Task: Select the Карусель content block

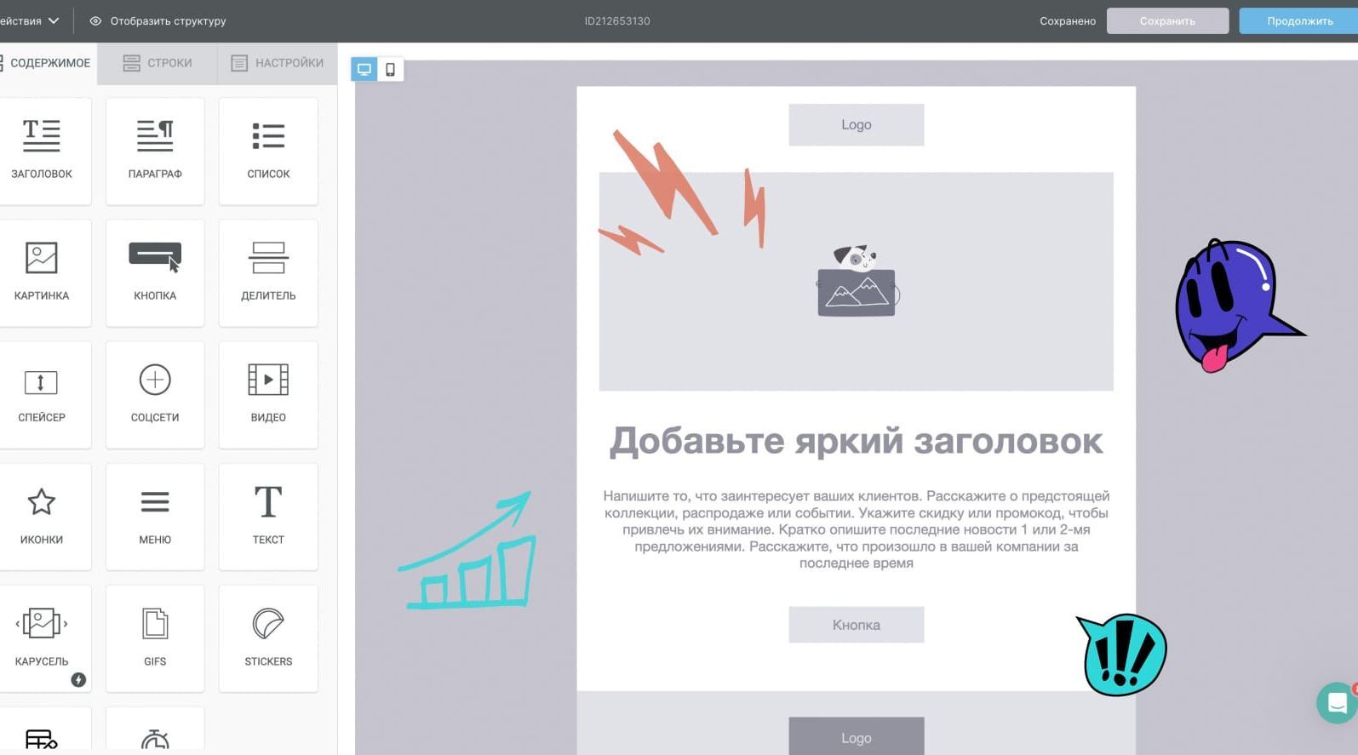Action: coord(42,638)
